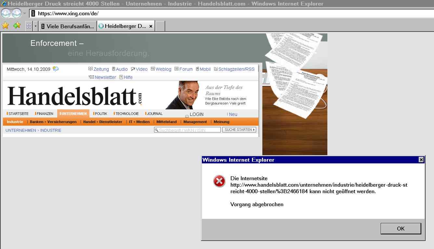Viewport: 434px width, 249px height.
Task: Close the Windows Internet Explorer error dialog
Action: tap(421, 160)
